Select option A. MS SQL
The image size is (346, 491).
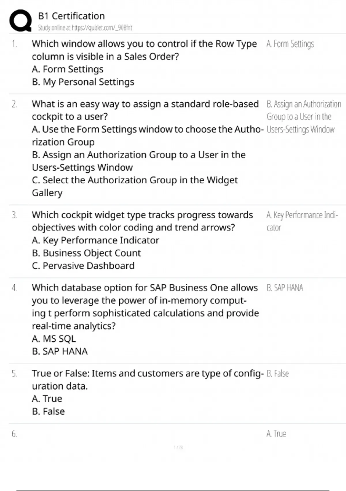54,339
